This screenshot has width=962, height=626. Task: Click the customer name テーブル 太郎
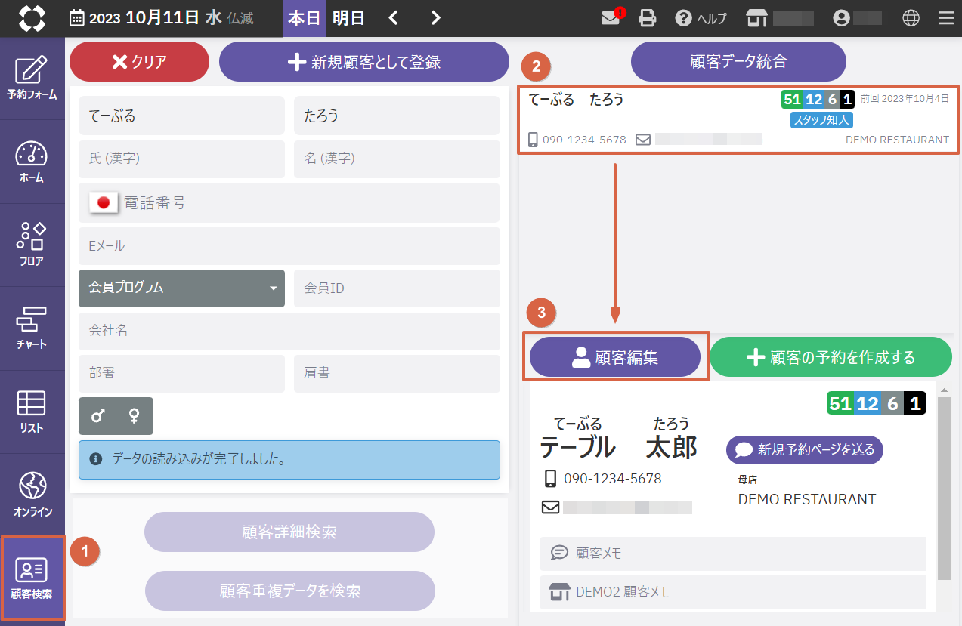point(618,447)
